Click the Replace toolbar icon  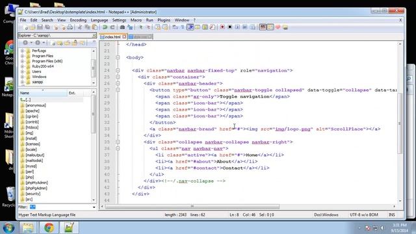coord(130,27)
